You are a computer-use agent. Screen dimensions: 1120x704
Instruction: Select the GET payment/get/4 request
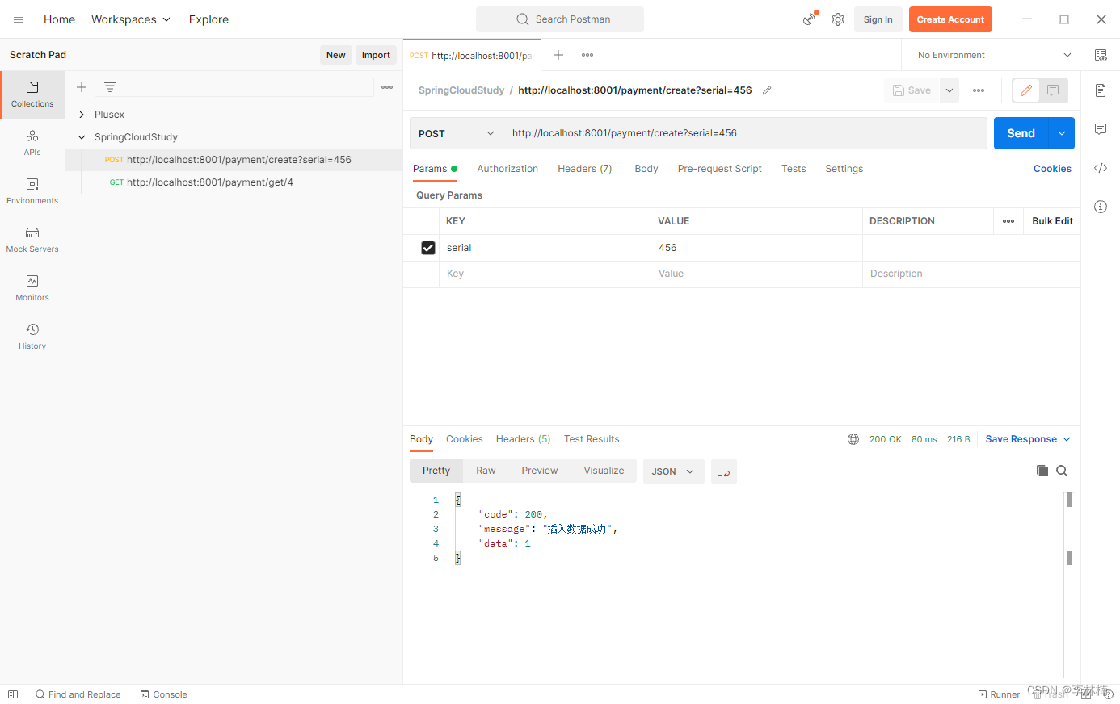(x=234, y=182)
